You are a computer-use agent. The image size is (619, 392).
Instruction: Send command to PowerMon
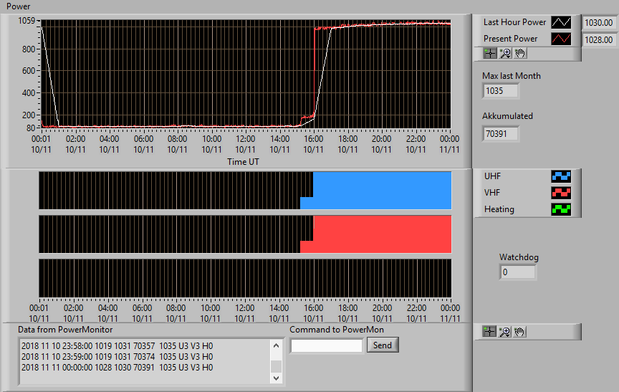coord(383,345)
